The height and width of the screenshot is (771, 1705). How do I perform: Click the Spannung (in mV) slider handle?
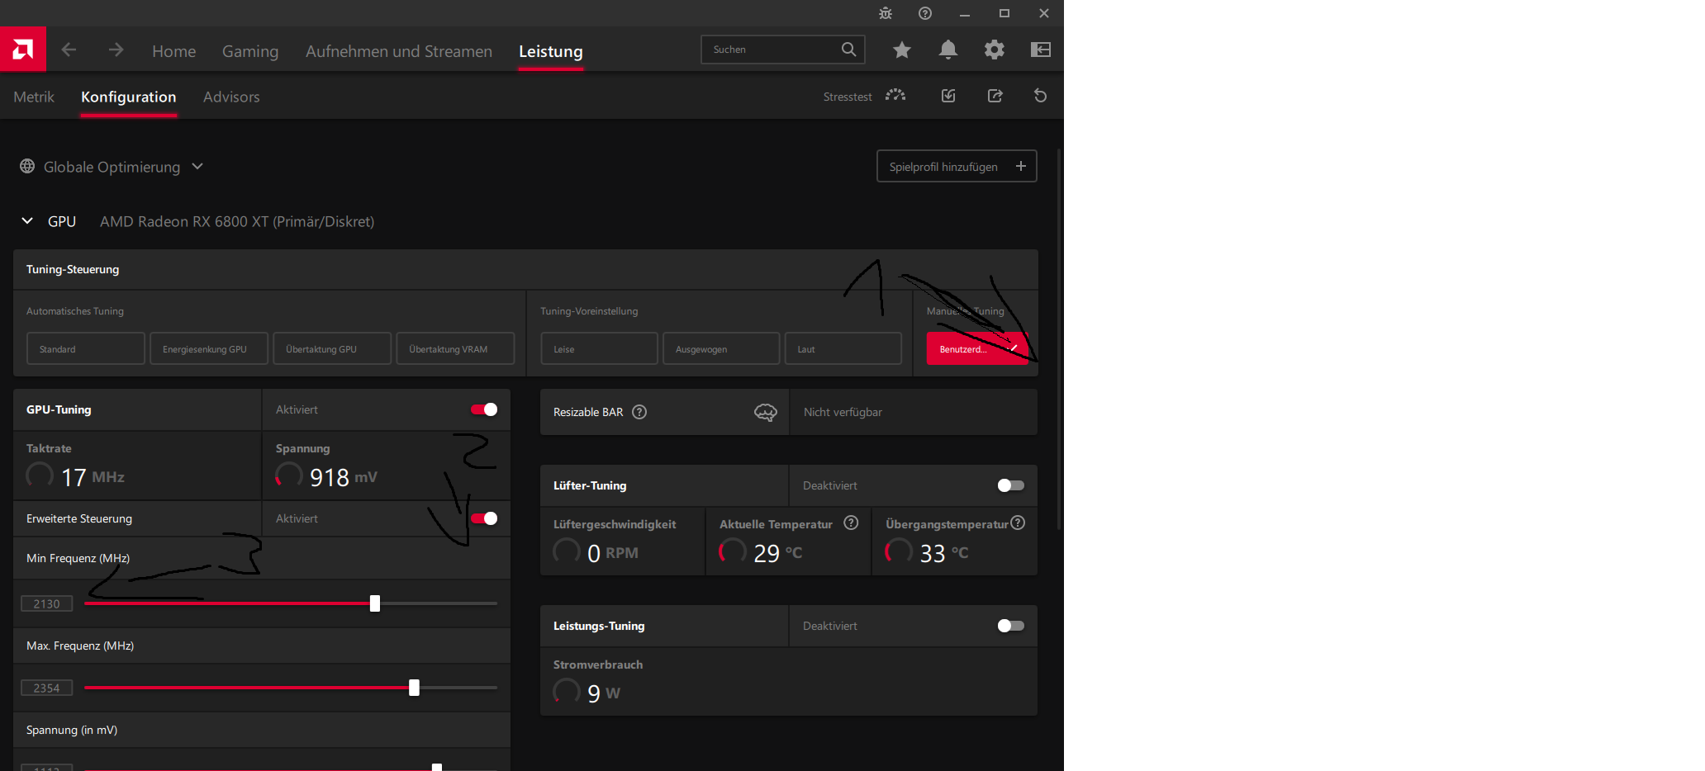pyautogui.click(x=437, y=767)
